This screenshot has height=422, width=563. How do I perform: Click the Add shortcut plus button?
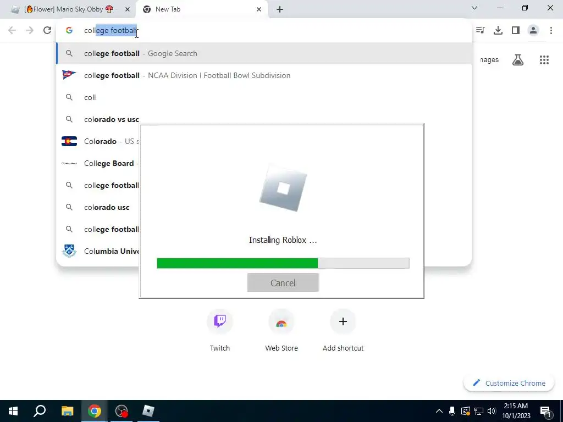(343, 321)
